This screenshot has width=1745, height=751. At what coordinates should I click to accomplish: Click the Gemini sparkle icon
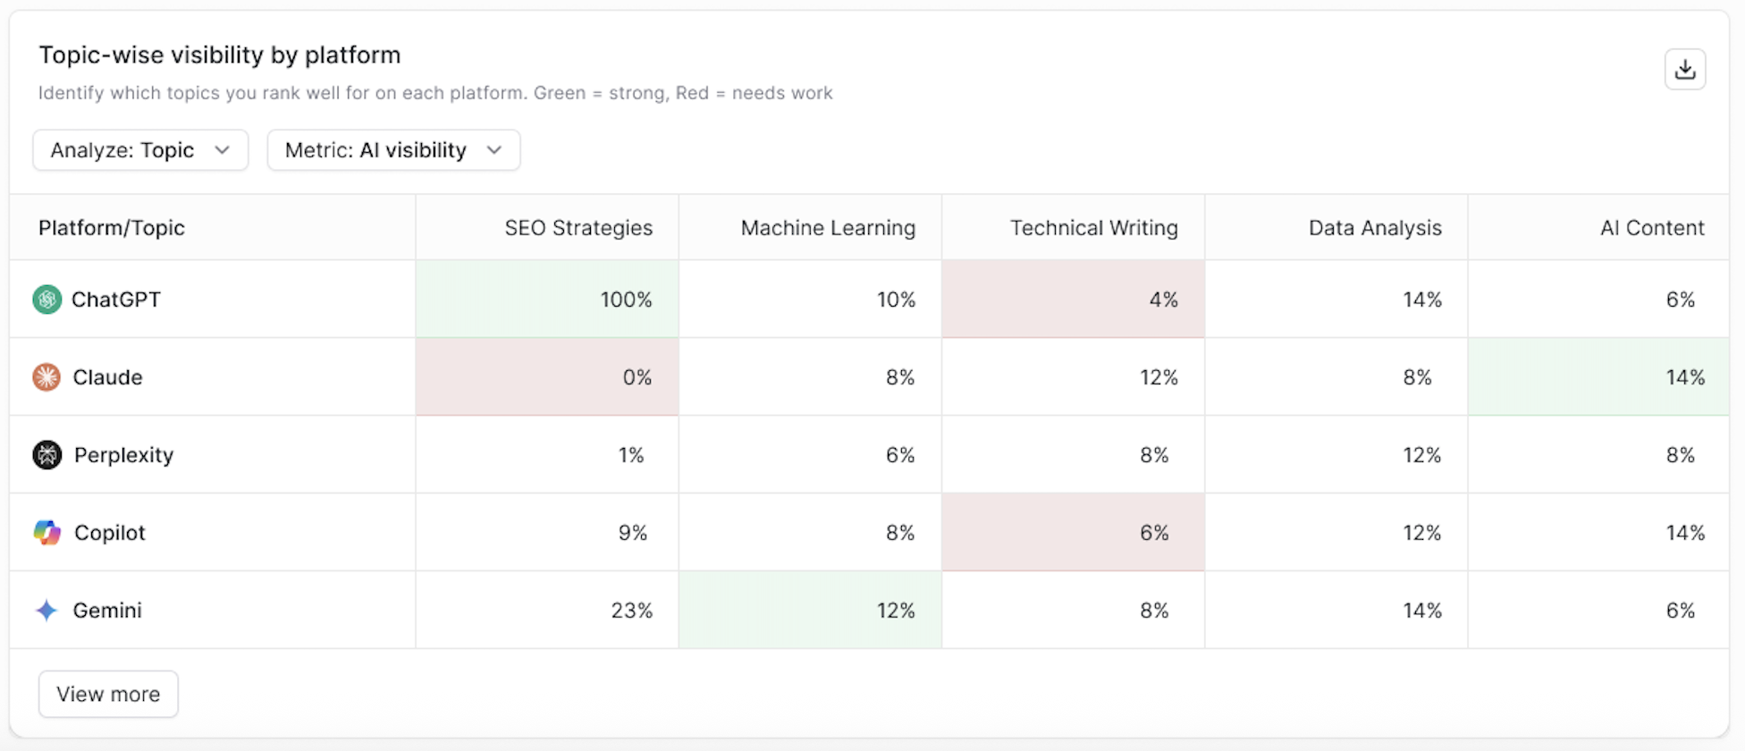click(x=47, y=611)
